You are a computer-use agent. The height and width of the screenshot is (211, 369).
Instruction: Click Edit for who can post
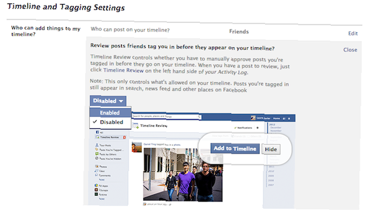pyautogui.click(x=353, y=34)
